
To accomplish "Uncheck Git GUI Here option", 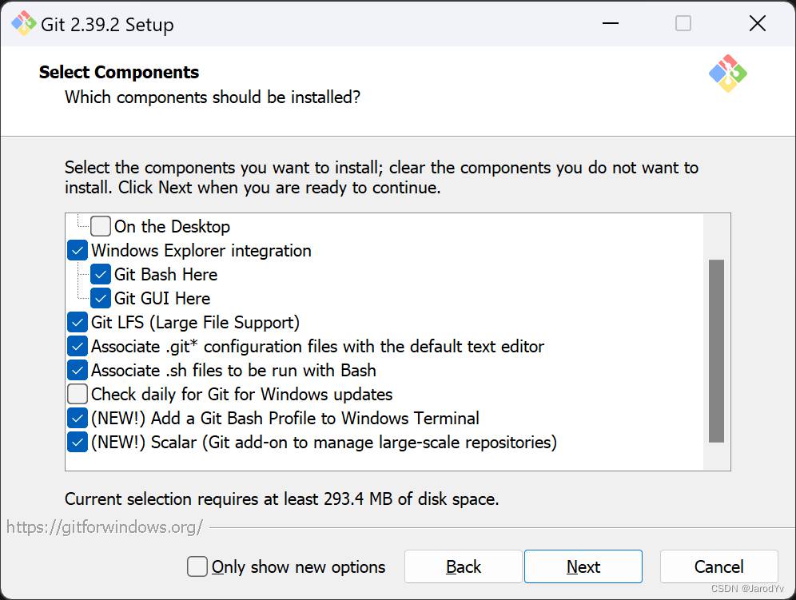I will pos(101,298).
